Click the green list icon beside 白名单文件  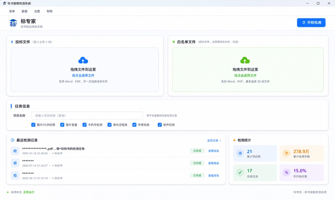(174, 42)
